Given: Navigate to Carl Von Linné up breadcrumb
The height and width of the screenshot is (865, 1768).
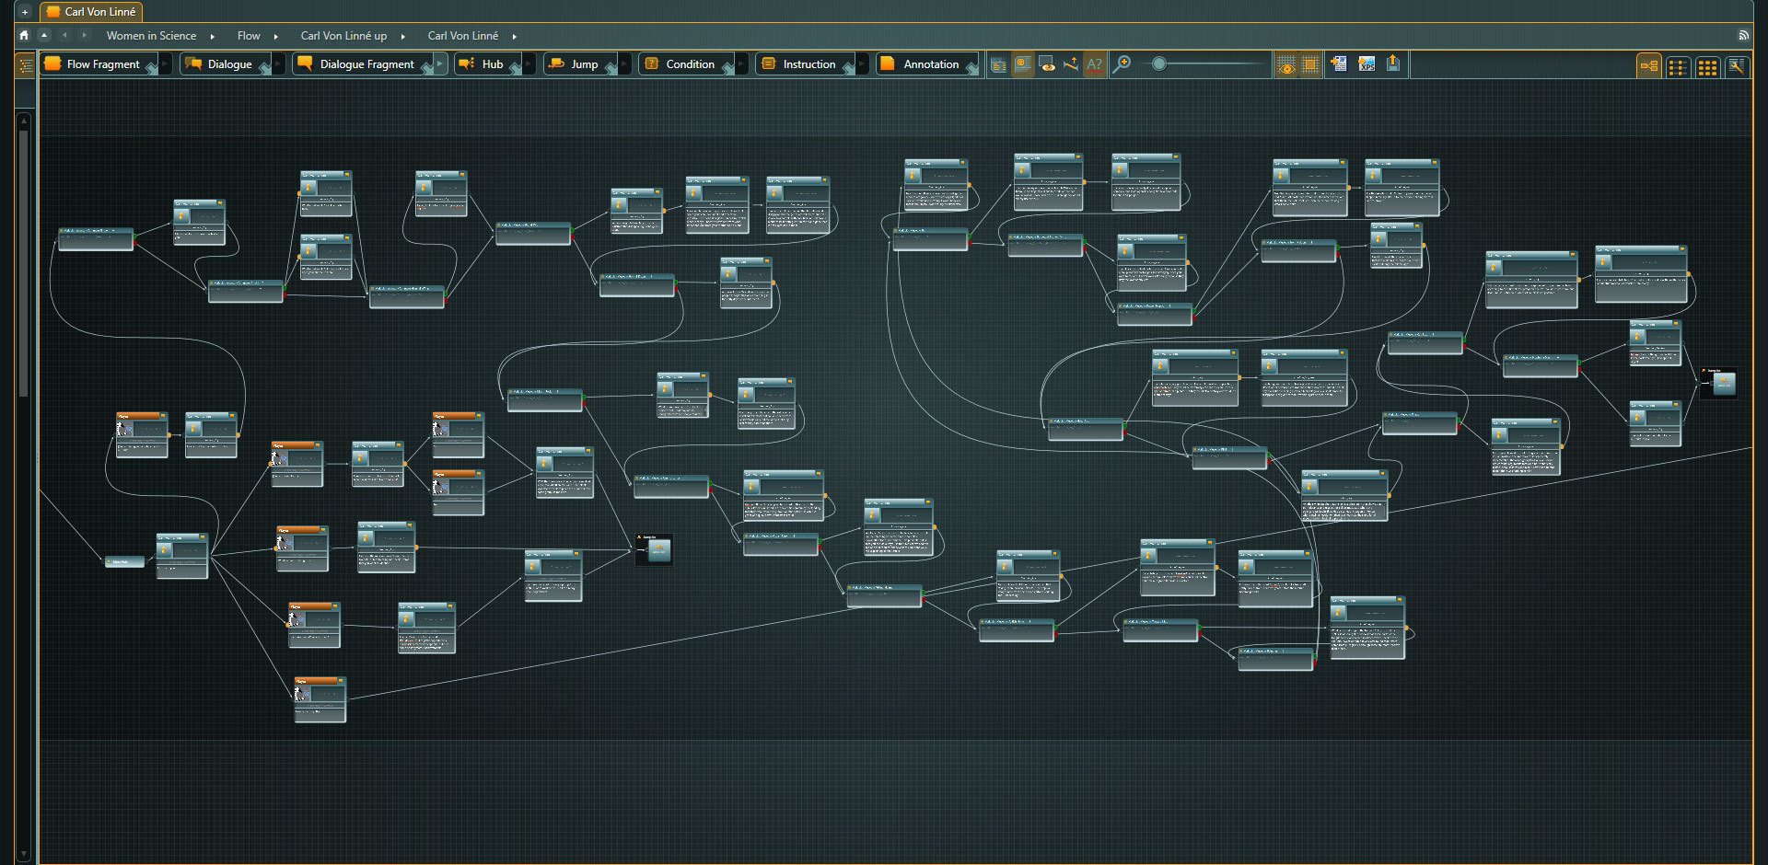Looking at the screenshot, I should point(343,36).
